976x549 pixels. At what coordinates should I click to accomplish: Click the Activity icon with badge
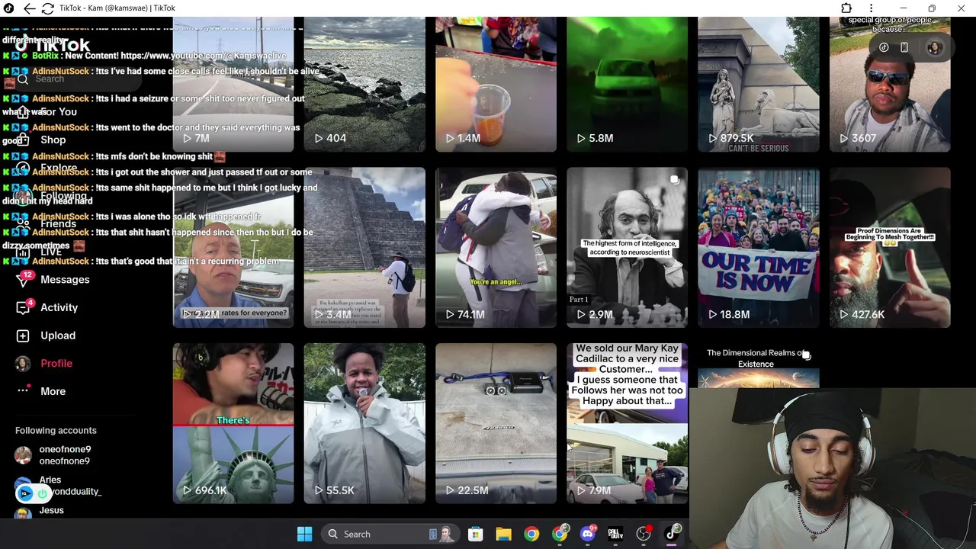(24, 307)
